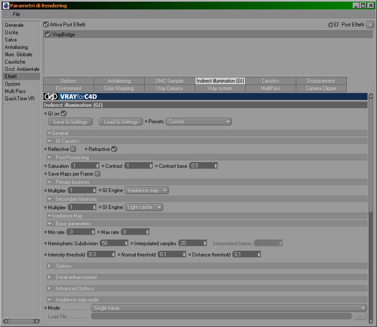
Task: Click the file browse button next to Load File
Action: click(x=360, y=317)
